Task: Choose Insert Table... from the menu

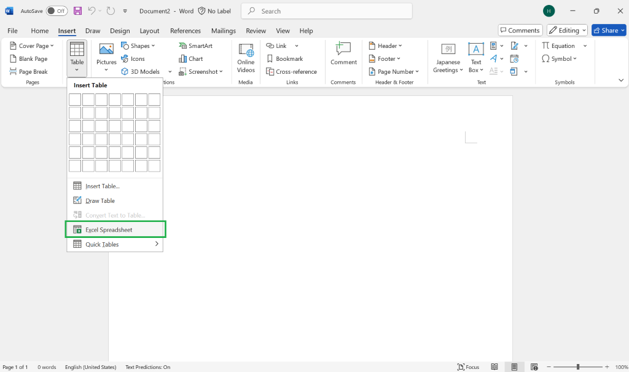Action: tap(115, 186)
